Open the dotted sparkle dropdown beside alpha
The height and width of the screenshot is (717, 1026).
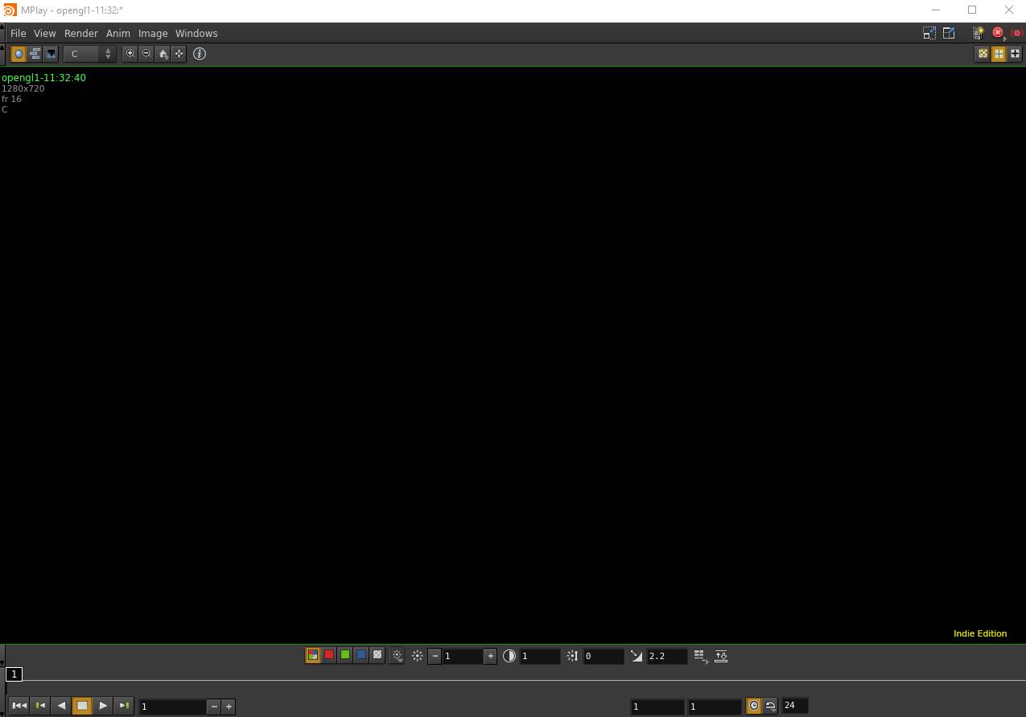398,656
